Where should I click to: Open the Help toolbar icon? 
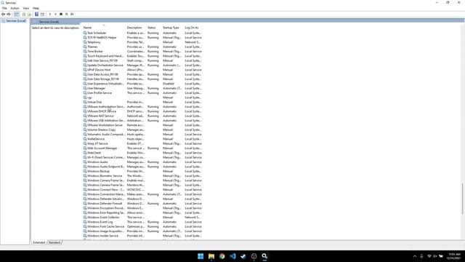(36, 15)
